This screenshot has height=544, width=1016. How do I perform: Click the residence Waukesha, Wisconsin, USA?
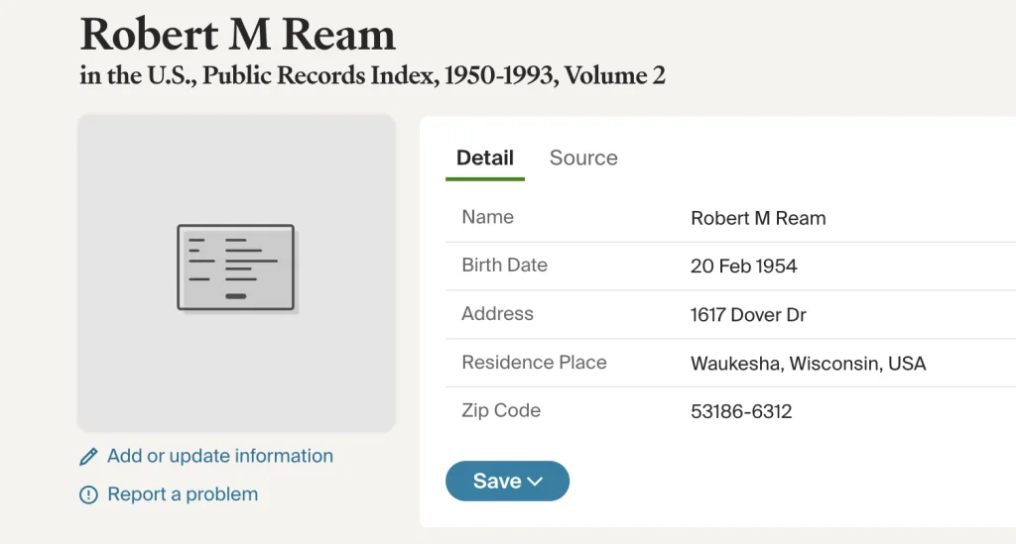click(808, 364)
